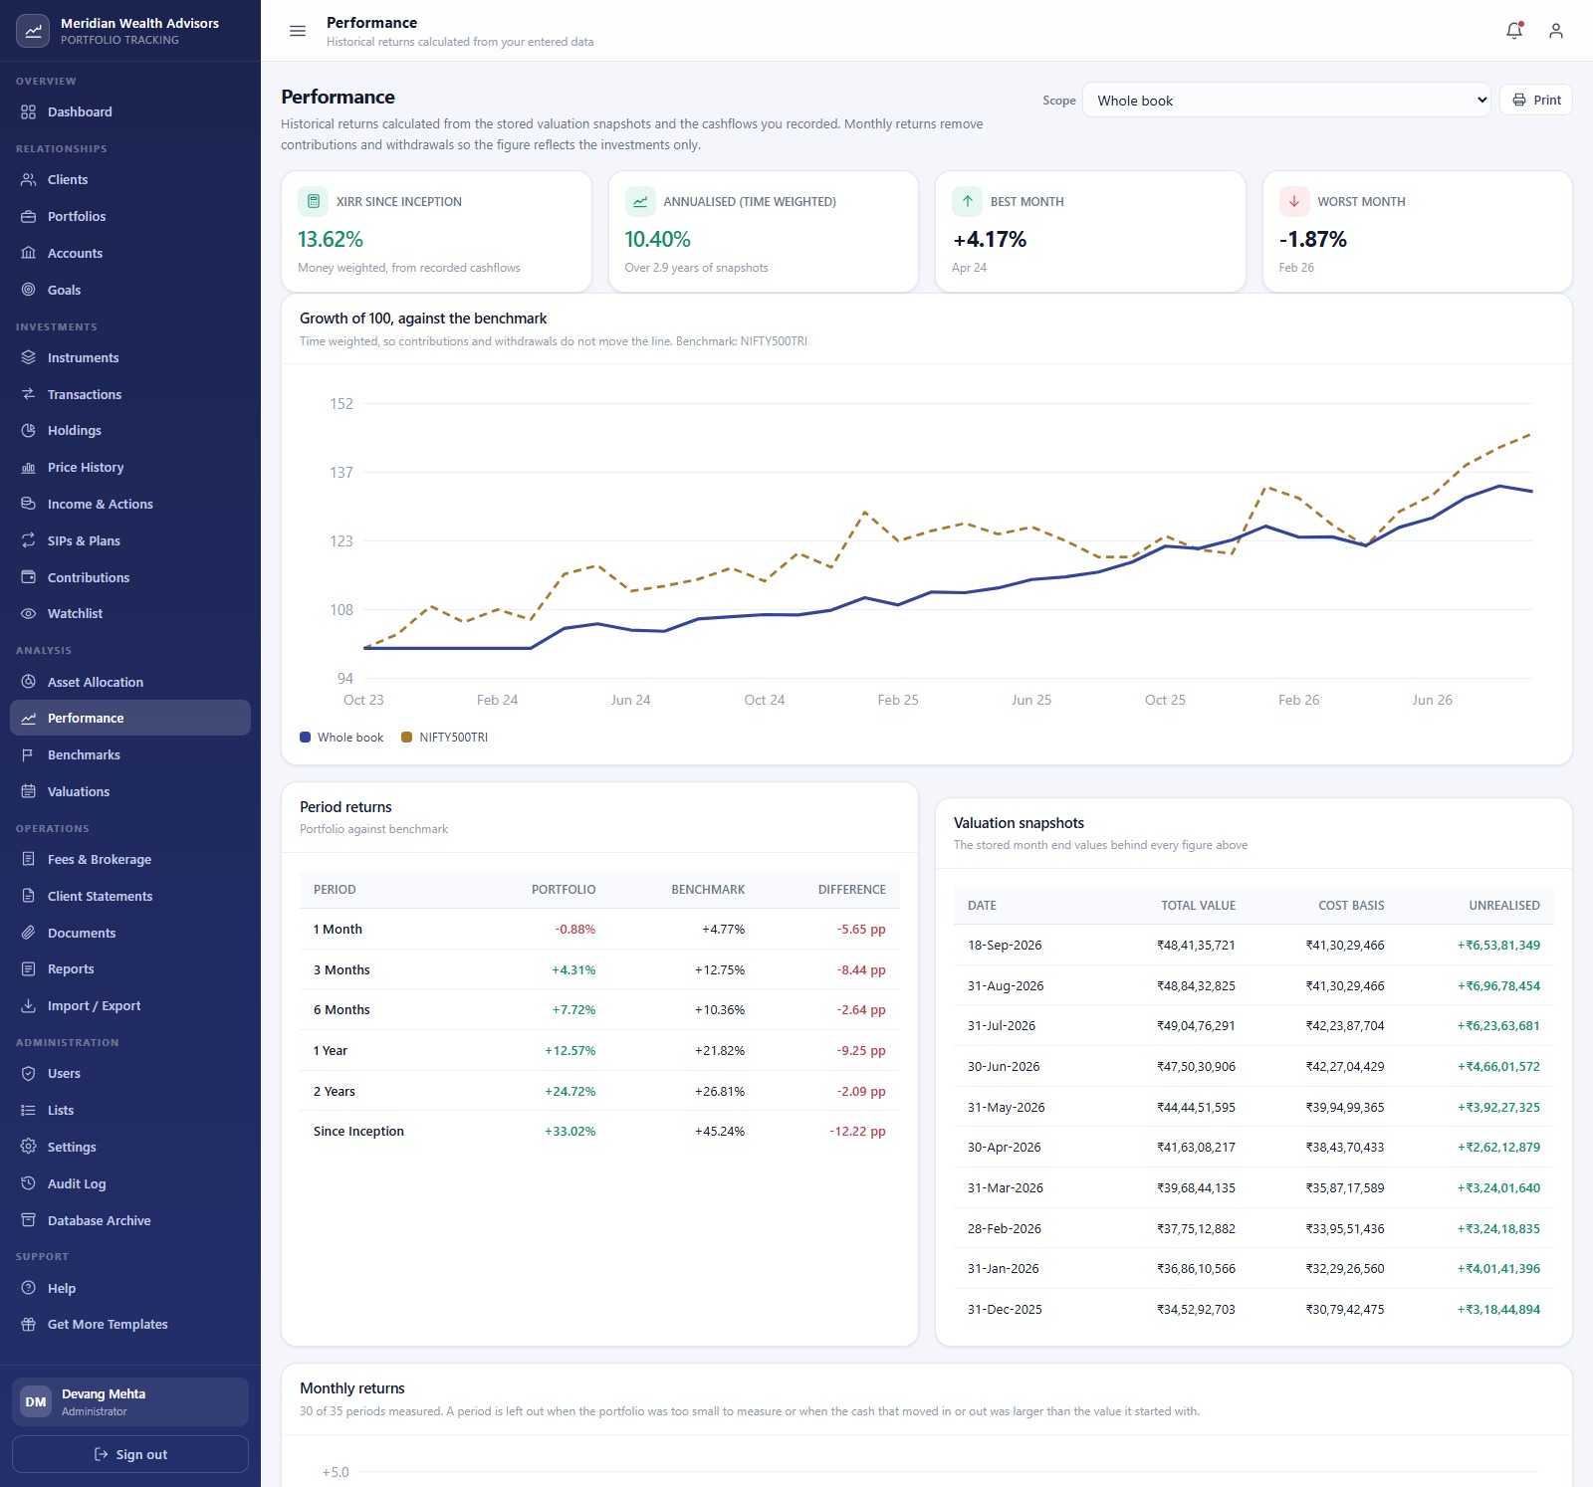Click the SIPs & Plans repeat icon
This screenshot has width=1593, height=1487.
coord(28,540)
